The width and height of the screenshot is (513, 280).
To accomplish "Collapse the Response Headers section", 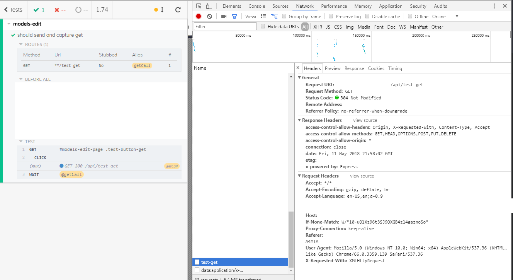I will coord(299,120).
